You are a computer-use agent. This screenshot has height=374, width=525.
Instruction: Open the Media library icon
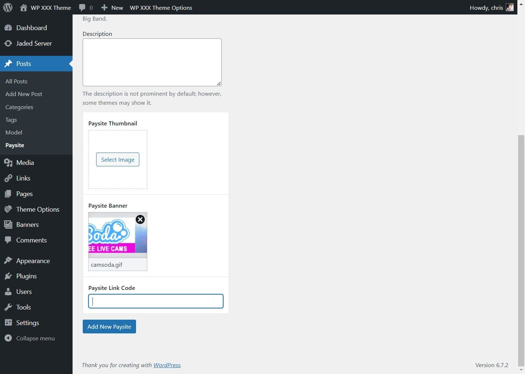click(x=9, y=162)
